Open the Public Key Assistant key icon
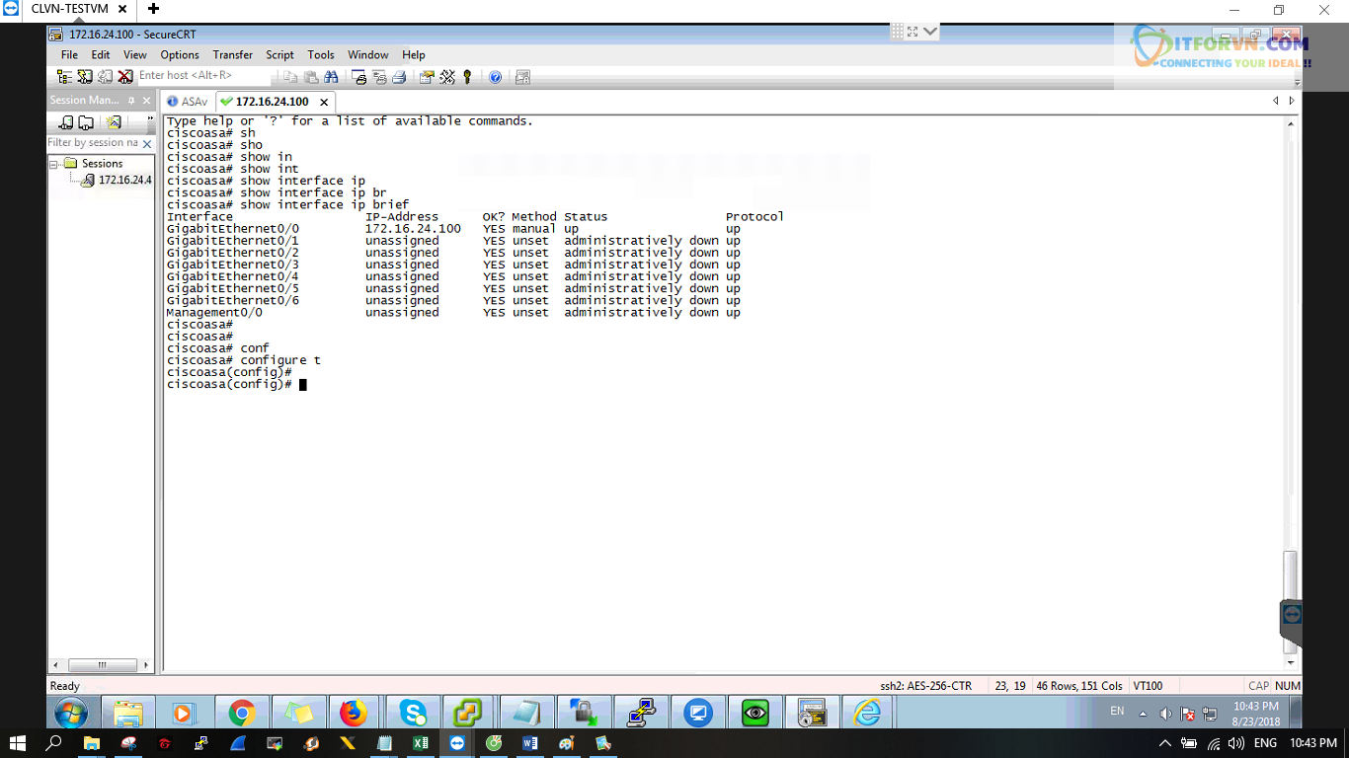This screenshot has width=1349, height=758. tap(467, 76)
